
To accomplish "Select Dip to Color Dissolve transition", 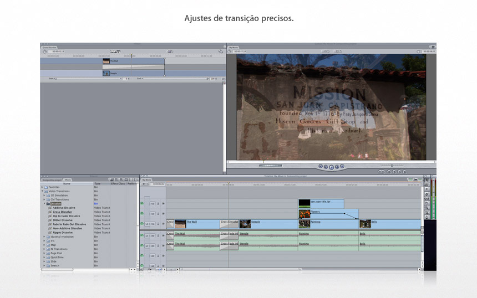I will point(66,216).
